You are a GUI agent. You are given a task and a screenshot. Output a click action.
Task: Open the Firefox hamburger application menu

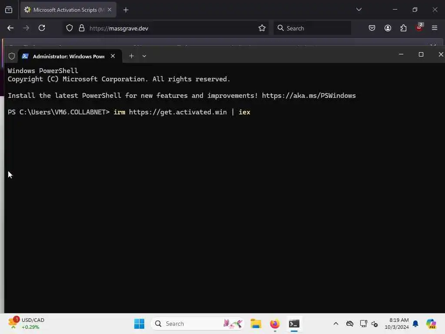click(x=435, y=28)
